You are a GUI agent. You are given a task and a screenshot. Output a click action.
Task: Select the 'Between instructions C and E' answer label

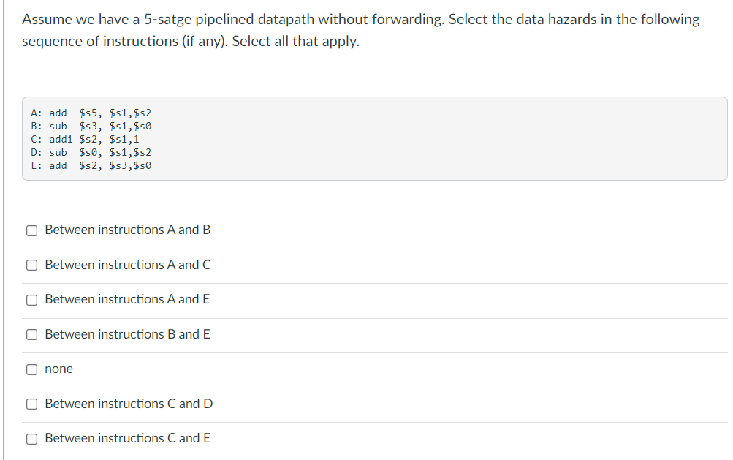tap(128, 438)
